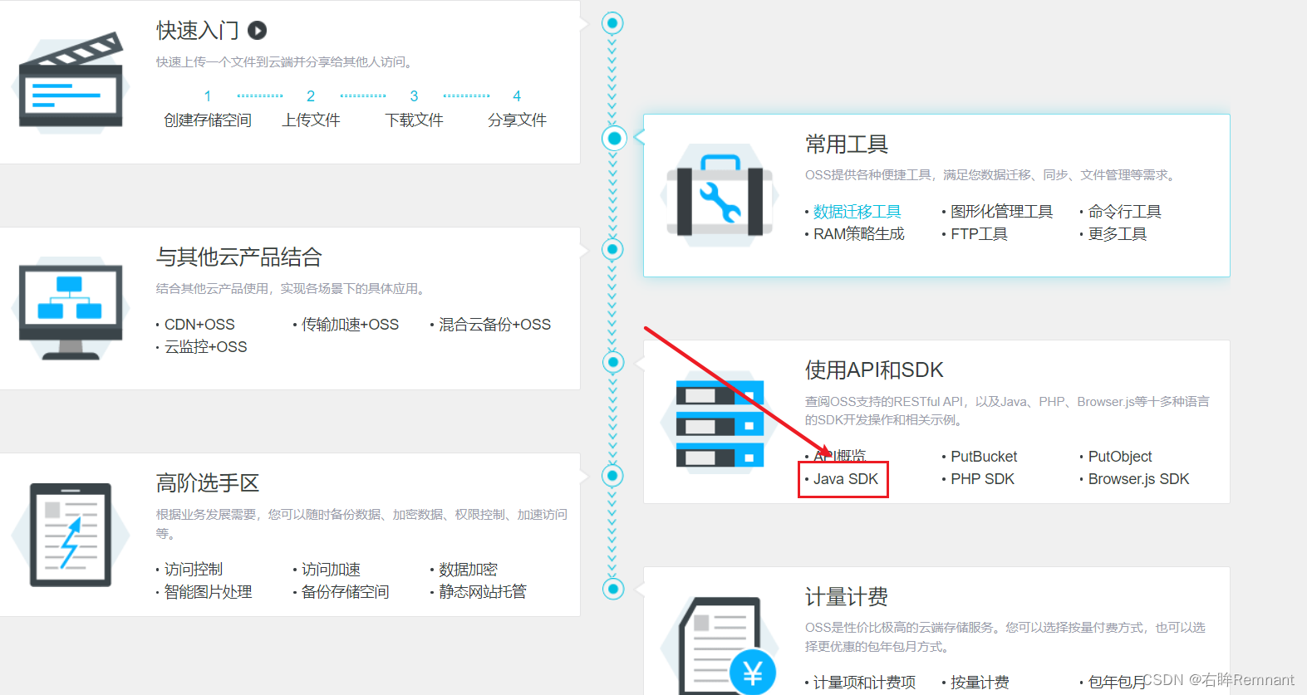The image size is (1307, 695).
Task: Open the 云监控+OSS link
Action: click(x=205, y=347)
